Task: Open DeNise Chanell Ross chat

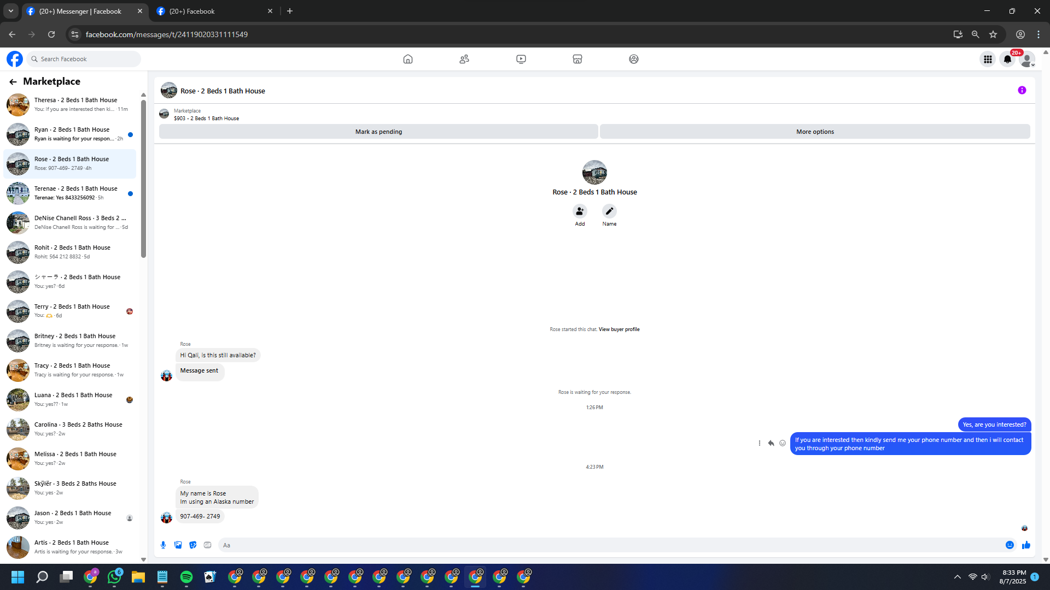Action: [x=70, y=223]
